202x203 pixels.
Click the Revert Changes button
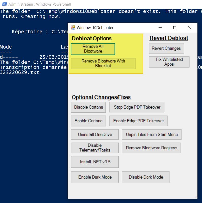click(x=166, y=48)
